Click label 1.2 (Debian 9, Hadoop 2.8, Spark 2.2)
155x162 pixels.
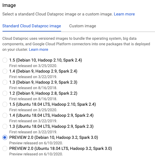coord(43,93)
